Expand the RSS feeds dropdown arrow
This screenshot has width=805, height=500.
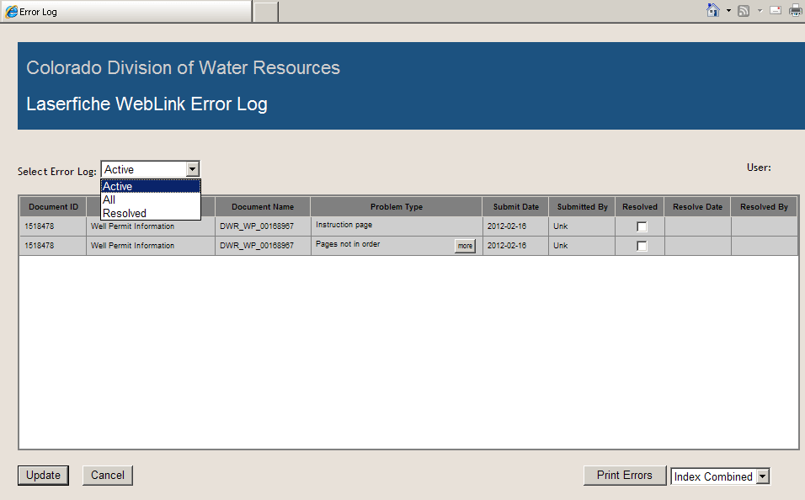760,11
